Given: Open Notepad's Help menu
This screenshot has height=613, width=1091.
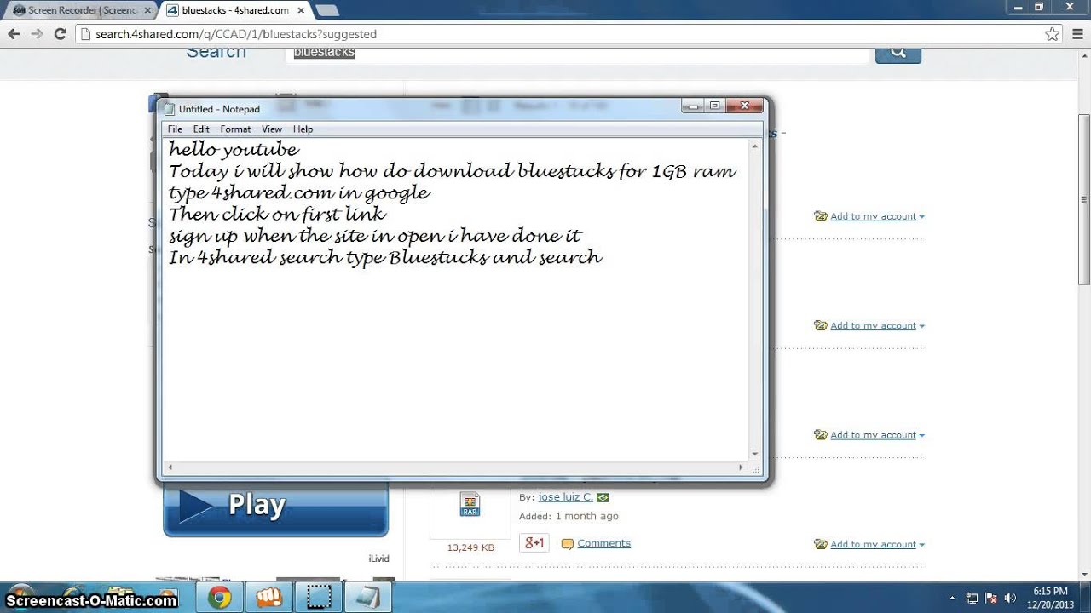Looking at the screenshot, I should 303,129.
